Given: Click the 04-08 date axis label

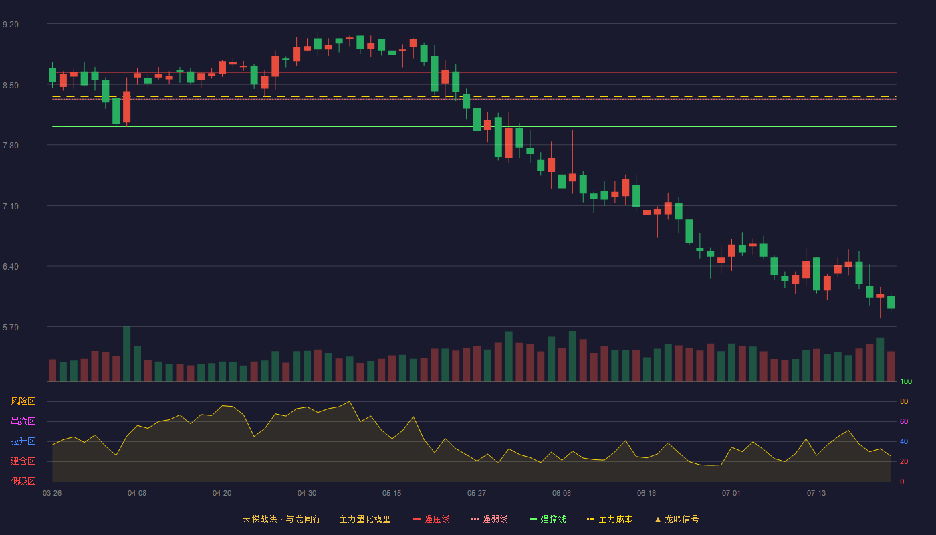Looking at the screenshot, I should (x=137, y=493).
